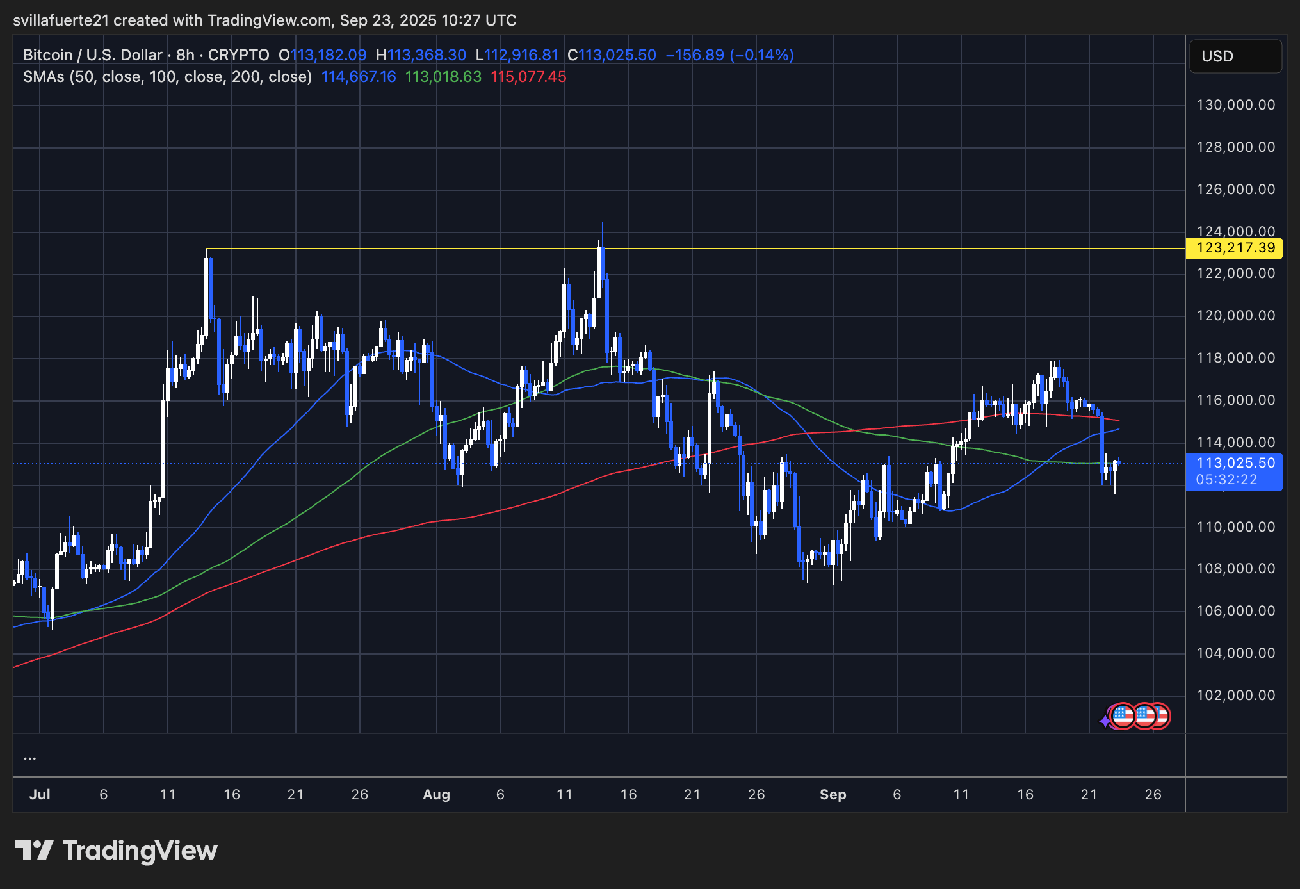Viewport: 1300px width, 889px height.
Task: Open symbol search via Bitcoin / U.S. Dollar title
Action: [x=92, y=55]
